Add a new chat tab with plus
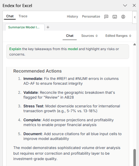Screen dimensions: 139x166 tap(48, 27)
